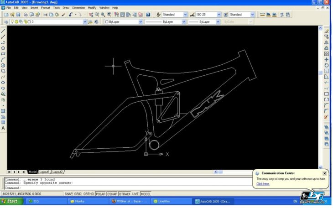
Task: Click the Cut scissors icon
Action: tap(45, 15)
